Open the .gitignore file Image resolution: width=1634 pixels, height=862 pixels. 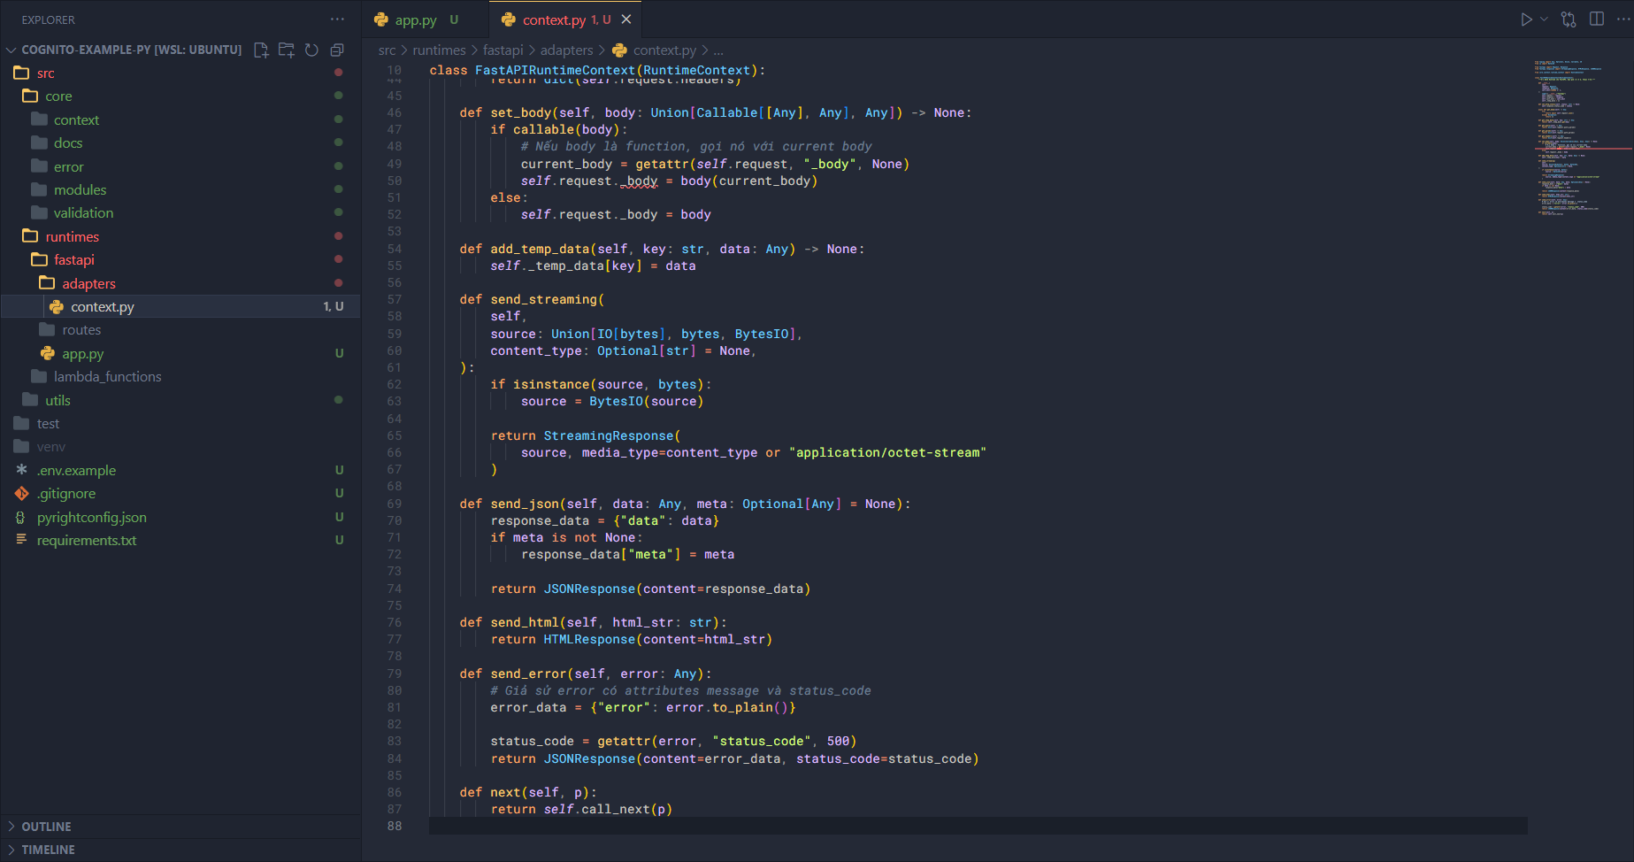pos(66,494)
